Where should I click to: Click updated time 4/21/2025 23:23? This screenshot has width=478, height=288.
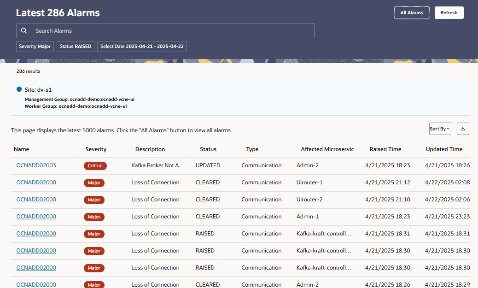447,217
